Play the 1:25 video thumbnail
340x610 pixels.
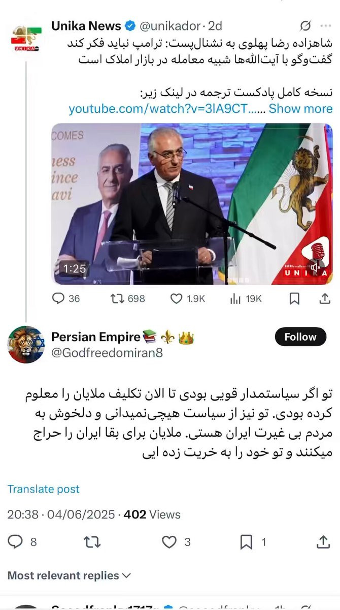pyautogui.click(x=192, y=204)
